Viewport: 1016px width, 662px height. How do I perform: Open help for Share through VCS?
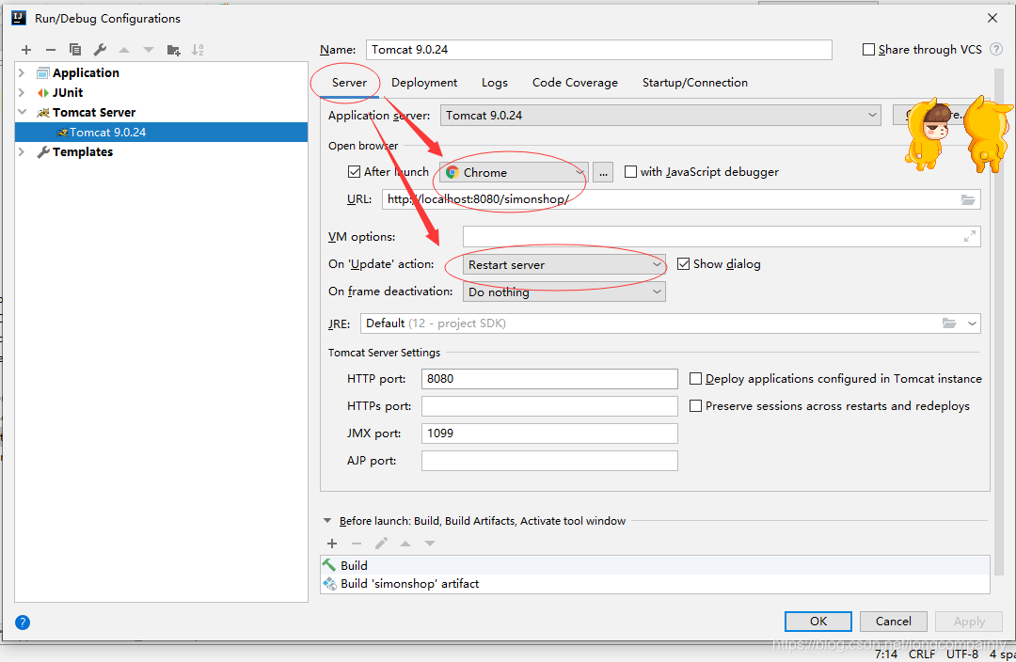[x=996, y=49]
